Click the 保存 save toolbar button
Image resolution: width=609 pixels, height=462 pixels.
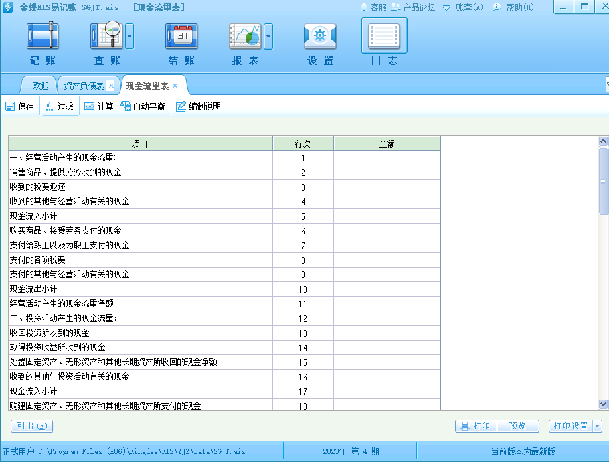click(x=20, y=106)
